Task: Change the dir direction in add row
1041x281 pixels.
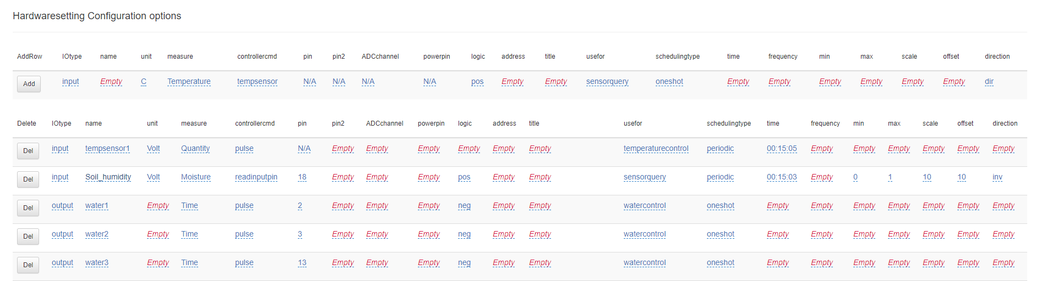Action: point(989,82)
